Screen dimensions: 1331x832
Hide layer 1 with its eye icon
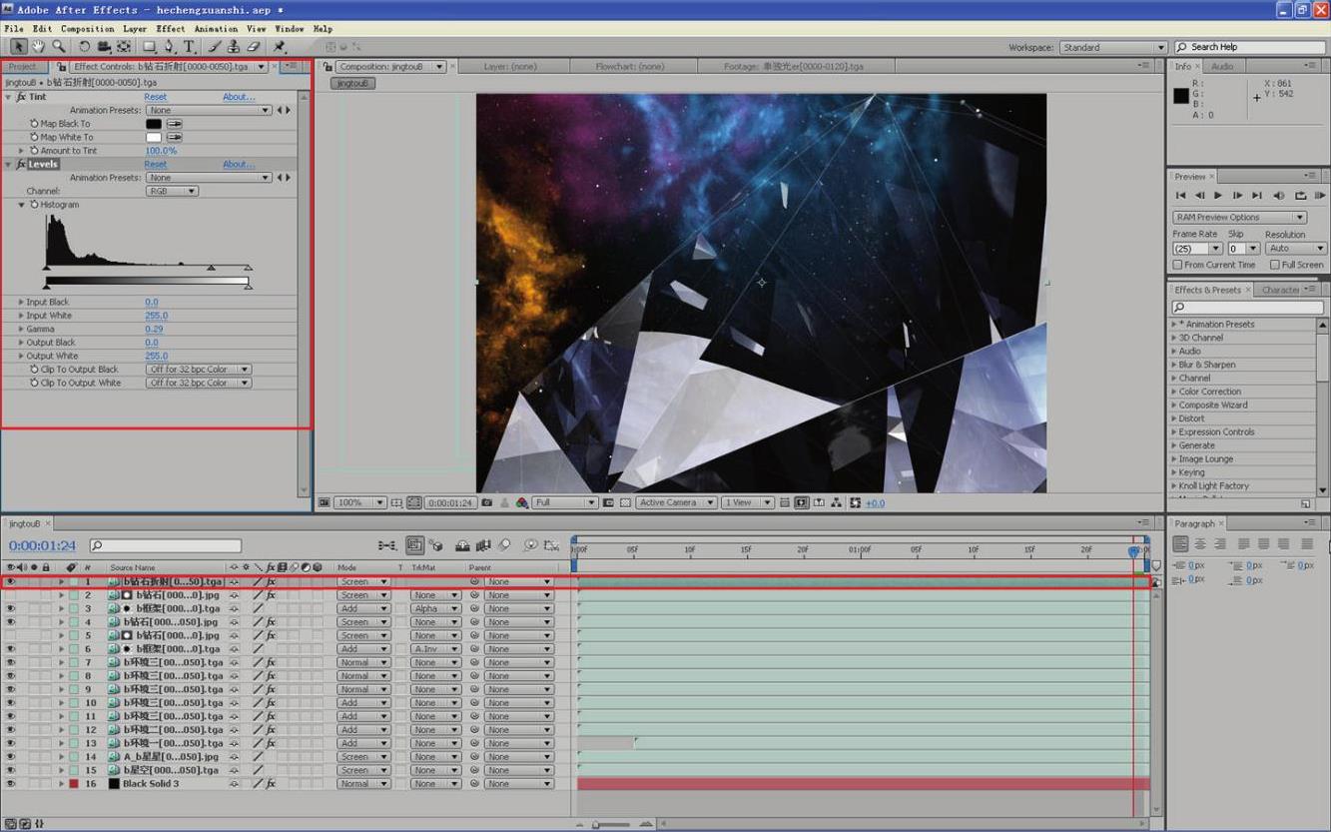11,581
